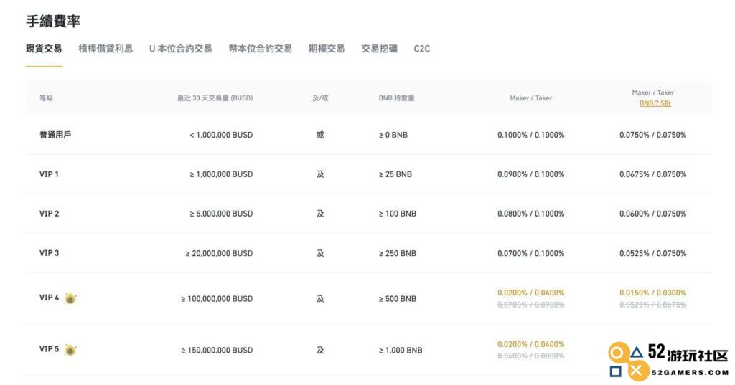Click the 0.0700% / 0.1000% fee value

(531, 253)
